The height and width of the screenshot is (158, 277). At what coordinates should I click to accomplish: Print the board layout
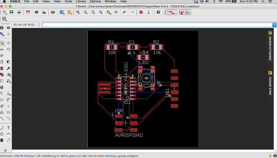click(19, 12)
